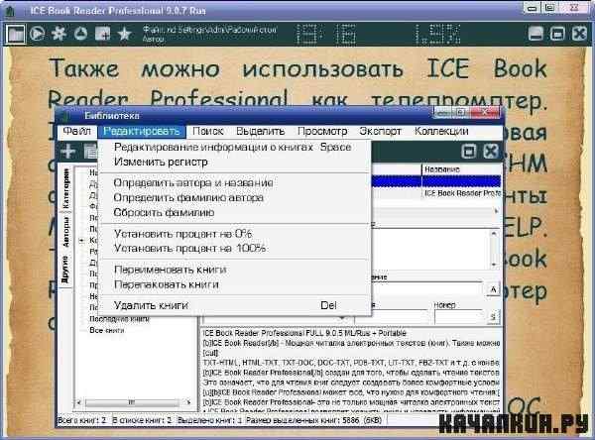Click the text box scrollbar up arrow

(x=493, y=234)
